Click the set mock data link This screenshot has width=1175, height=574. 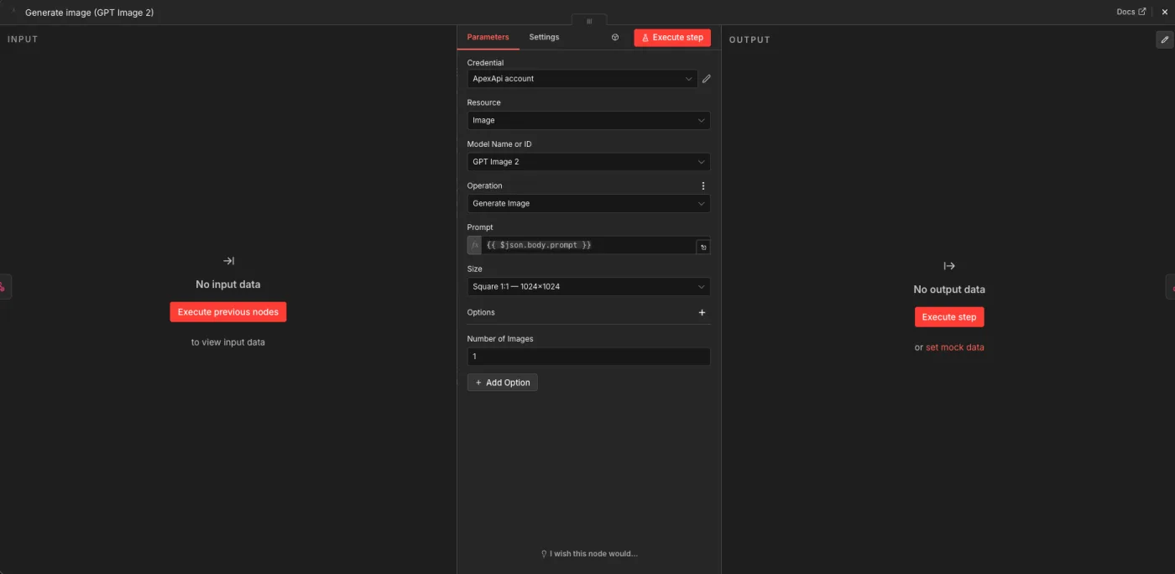pos(955,347)
